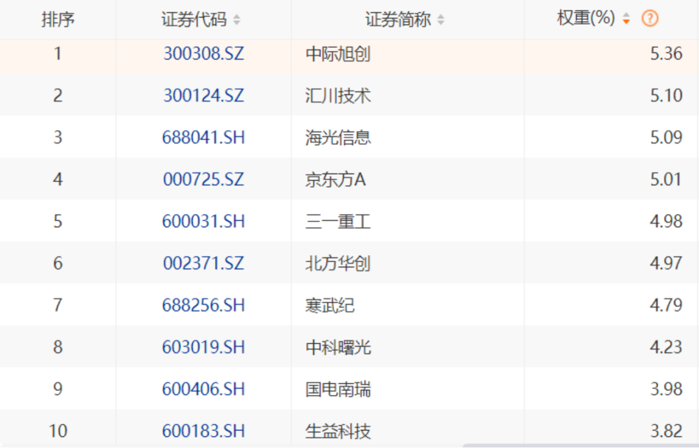The image size is (699, 448).
Task: Click weight value 5.10
Action: (x=667, y=96)
